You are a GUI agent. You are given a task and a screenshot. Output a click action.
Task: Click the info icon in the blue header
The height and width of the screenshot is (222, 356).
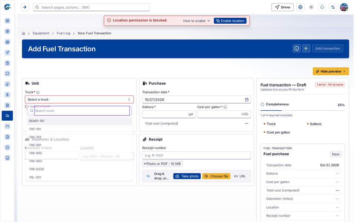297,48
